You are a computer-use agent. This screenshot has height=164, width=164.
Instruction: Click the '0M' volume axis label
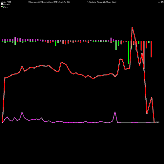[x=157, y=122]
